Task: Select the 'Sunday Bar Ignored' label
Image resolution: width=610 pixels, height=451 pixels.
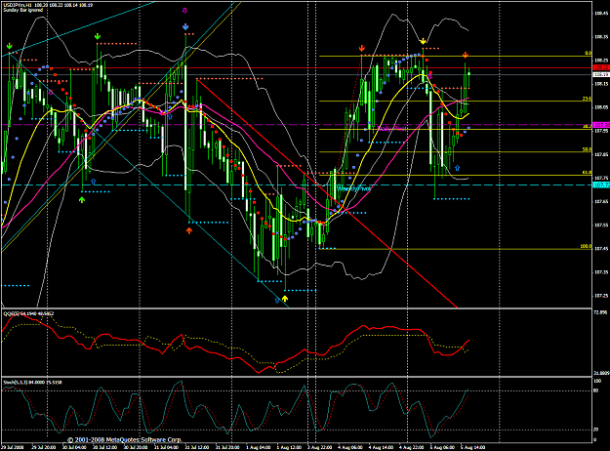Action: pyautogui.click(x=23, y=10)
